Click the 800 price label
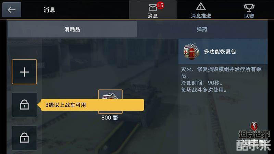Image resolution: width=274 pixels, height=154 pixels. click(106, 118)
